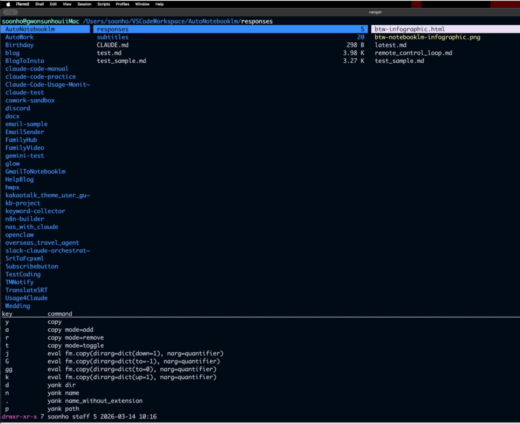This screenshot has height=424, width=520.
Task: Click the 'yank name_without_extension' hint
Action: coord(95,401)
